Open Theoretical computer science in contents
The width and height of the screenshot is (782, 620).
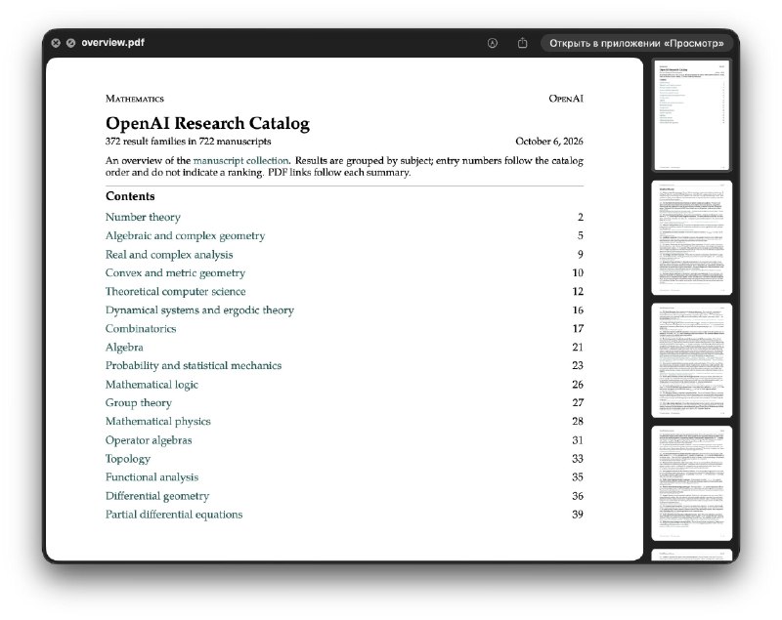click(x=176, y=291)
